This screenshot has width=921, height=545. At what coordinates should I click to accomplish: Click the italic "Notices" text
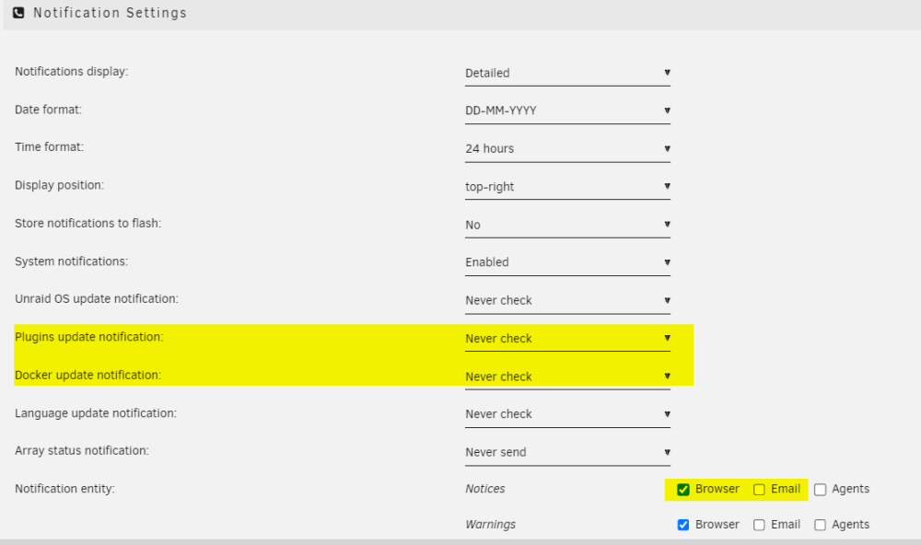(485, 489)
